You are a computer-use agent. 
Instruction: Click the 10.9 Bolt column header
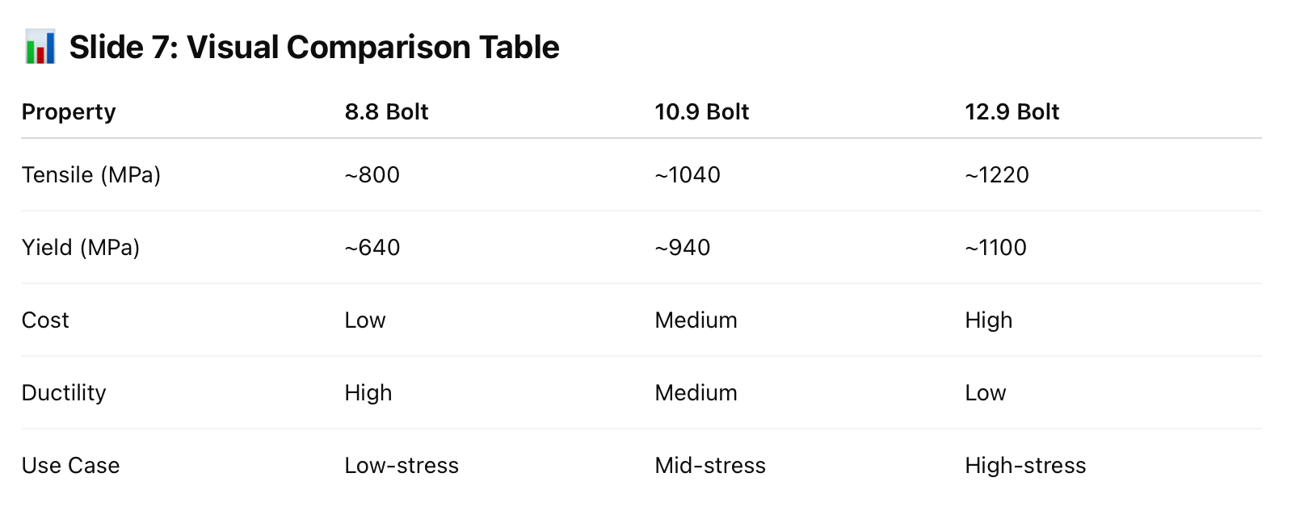702,111
